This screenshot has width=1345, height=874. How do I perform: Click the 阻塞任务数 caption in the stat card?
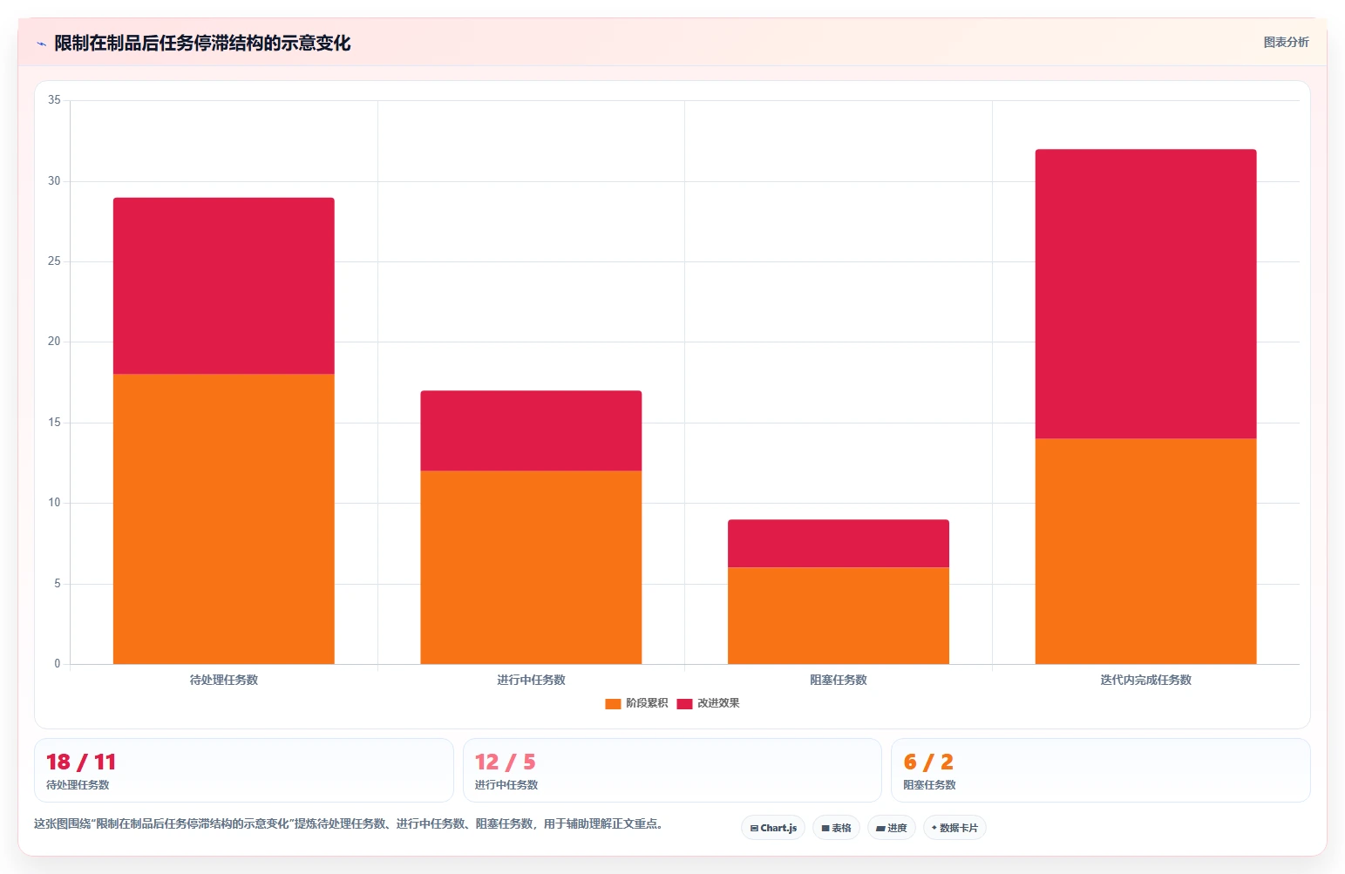[x=929, y=785]
